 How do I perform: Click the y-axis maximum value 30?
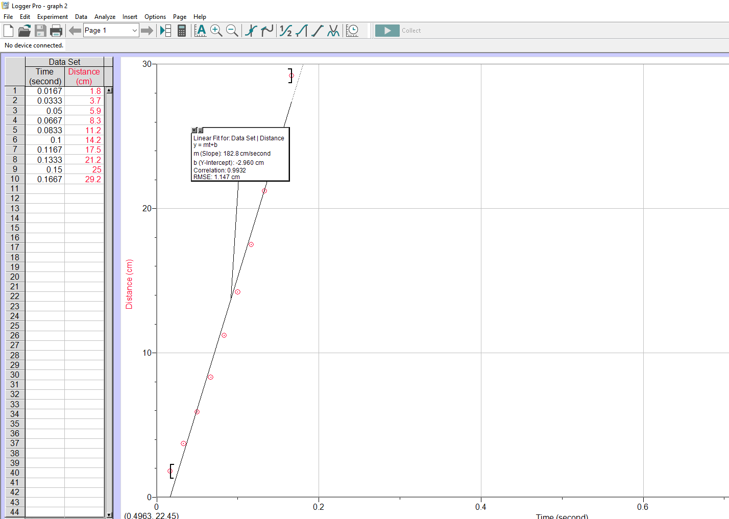[147, 64]
